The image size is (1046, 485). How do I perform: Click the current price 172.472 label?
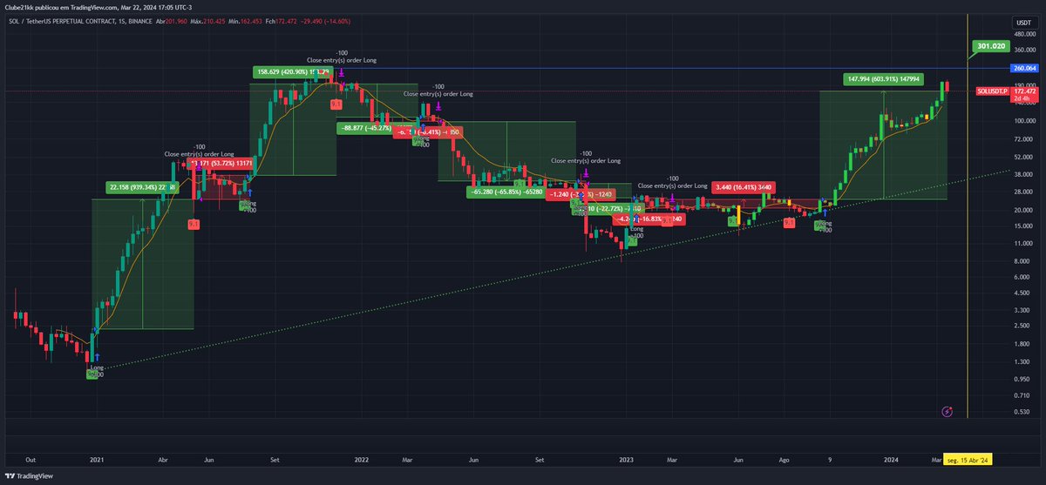point(1022,91)
